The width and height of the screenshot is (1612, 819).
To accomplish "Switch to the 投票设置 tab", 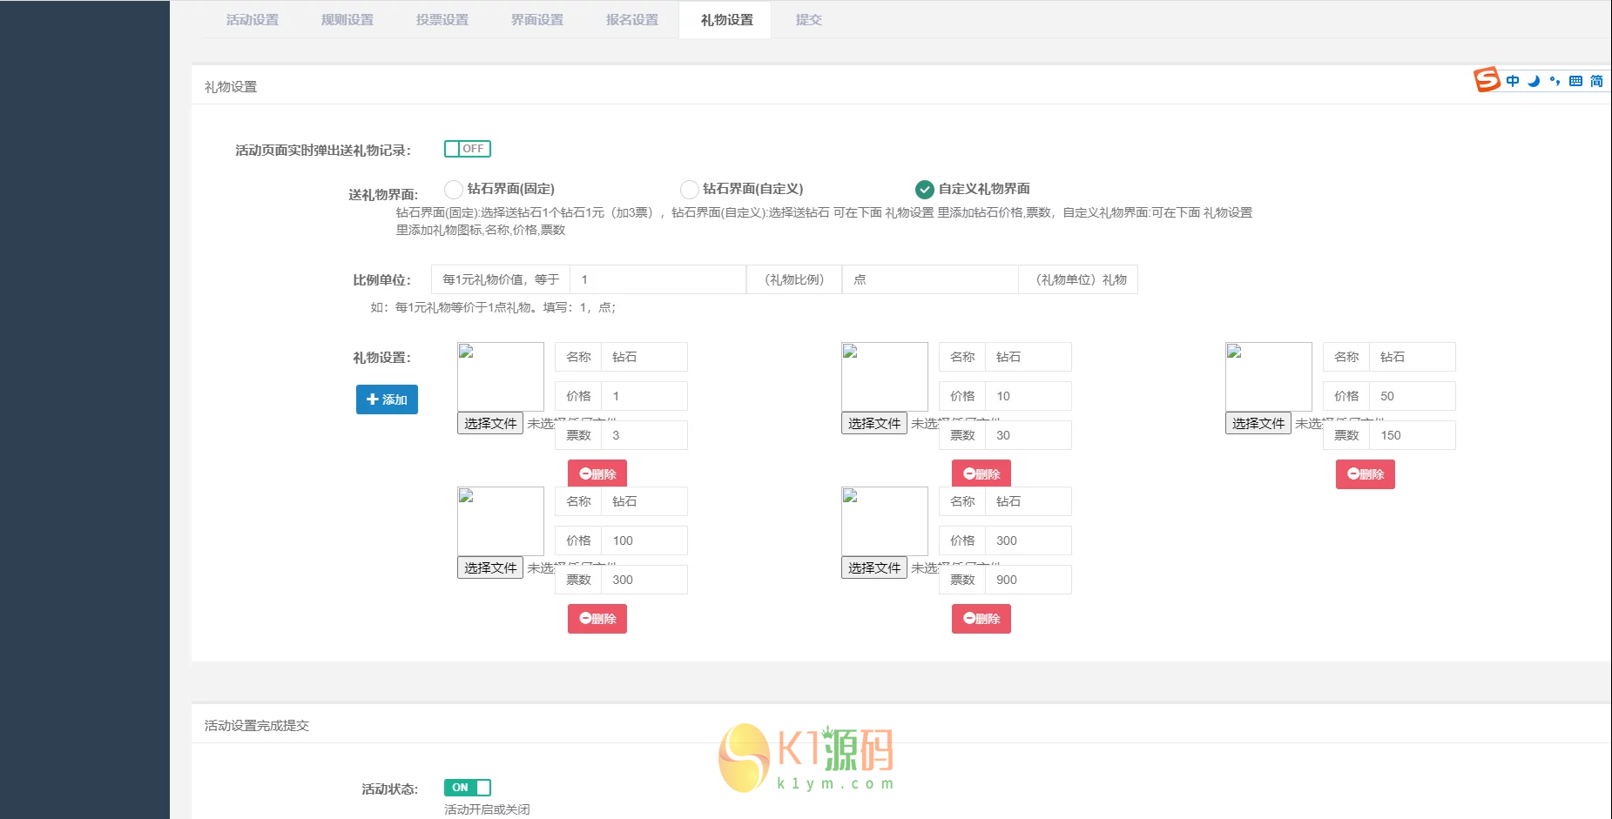I will (442, 19).
